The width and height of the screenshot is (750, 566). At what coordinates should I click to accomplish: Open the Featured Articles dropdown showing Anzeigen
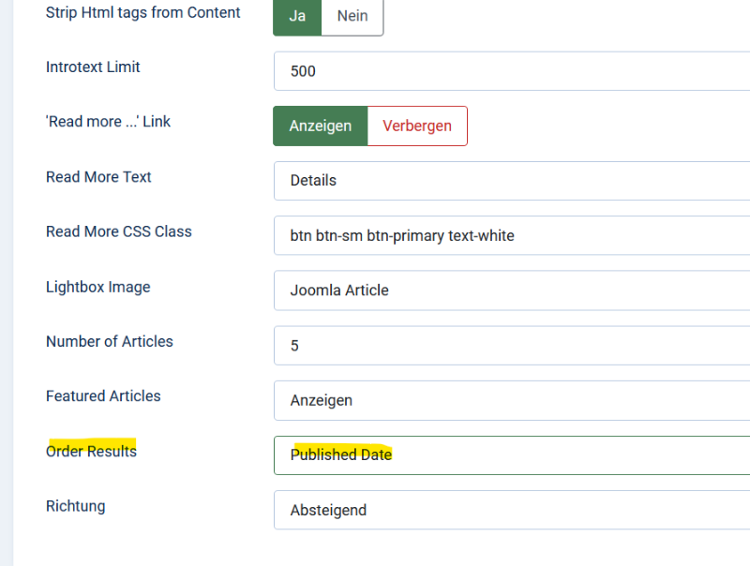(512, 400)
